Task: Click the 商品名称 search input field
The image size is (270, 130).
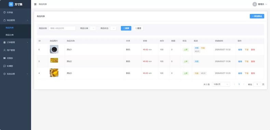Action: click(62, 28)
